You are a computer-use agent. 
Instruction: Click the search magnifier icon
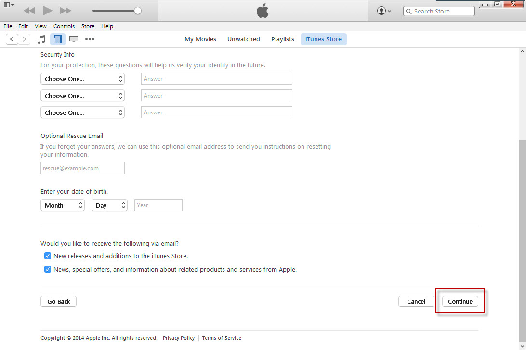click(408, 12)
